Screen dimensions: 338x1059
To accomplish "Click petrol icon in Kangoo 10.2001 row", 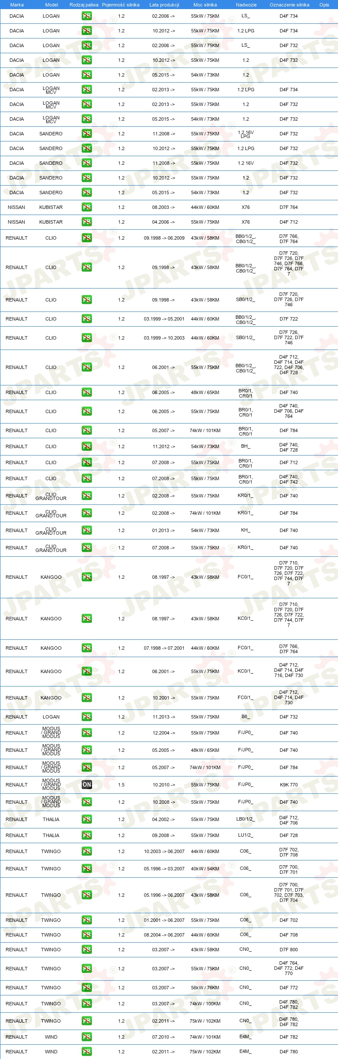I will (x=87, y=697).
